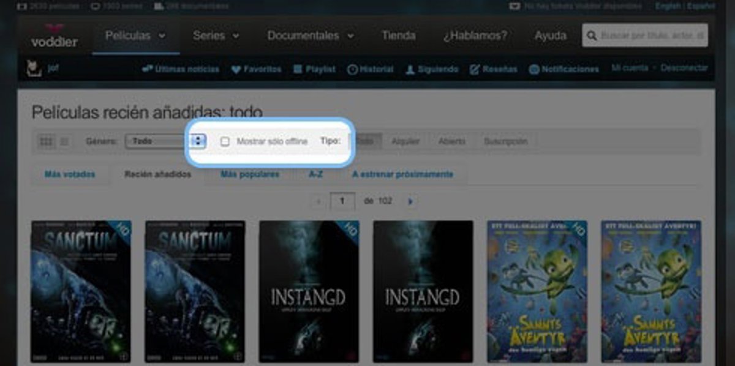Screen dimensions: 735x366
Task: Open the Género dropdown
Action: coord(164,141)
